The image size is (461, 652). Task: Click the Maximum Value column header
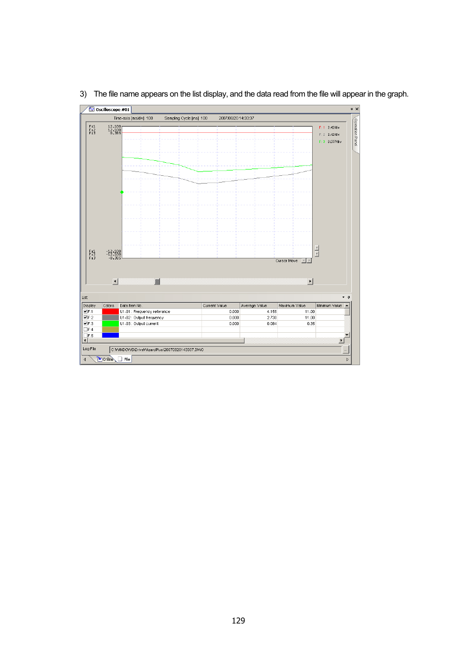[297, 306]
